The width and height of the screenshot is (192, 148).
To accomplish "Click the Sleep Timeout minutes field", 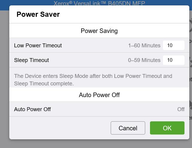I will [x=173, y=60].
